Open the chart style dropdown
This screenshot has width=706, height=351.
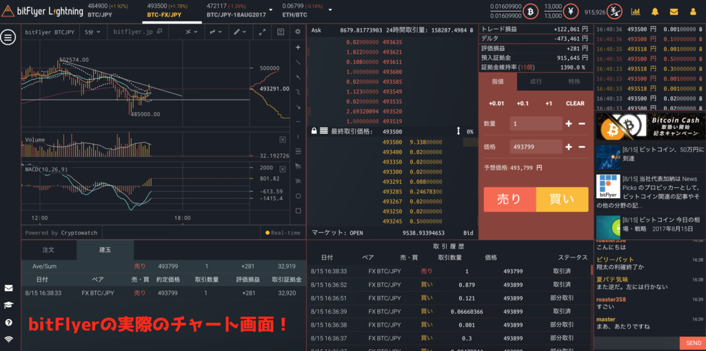(x=215, y=32)
